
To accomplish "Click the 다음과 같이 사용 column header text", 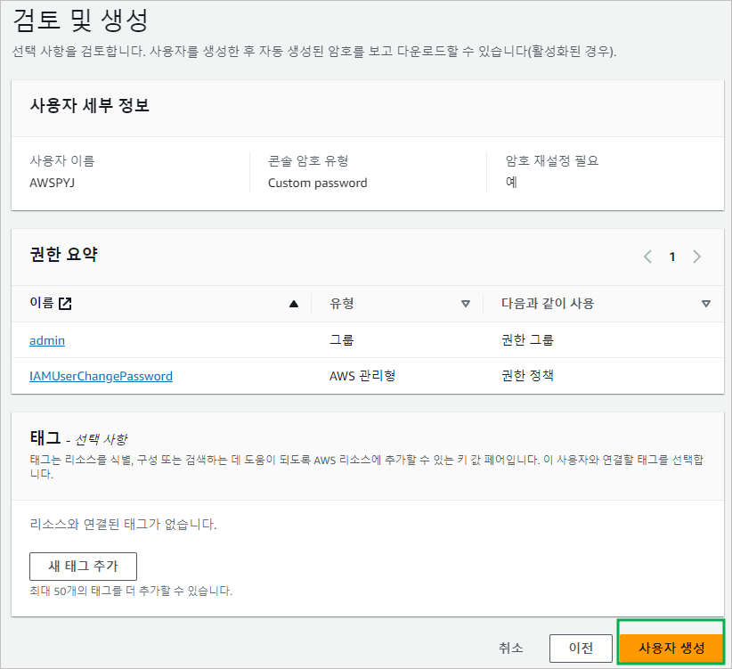I will coord(548,304).
